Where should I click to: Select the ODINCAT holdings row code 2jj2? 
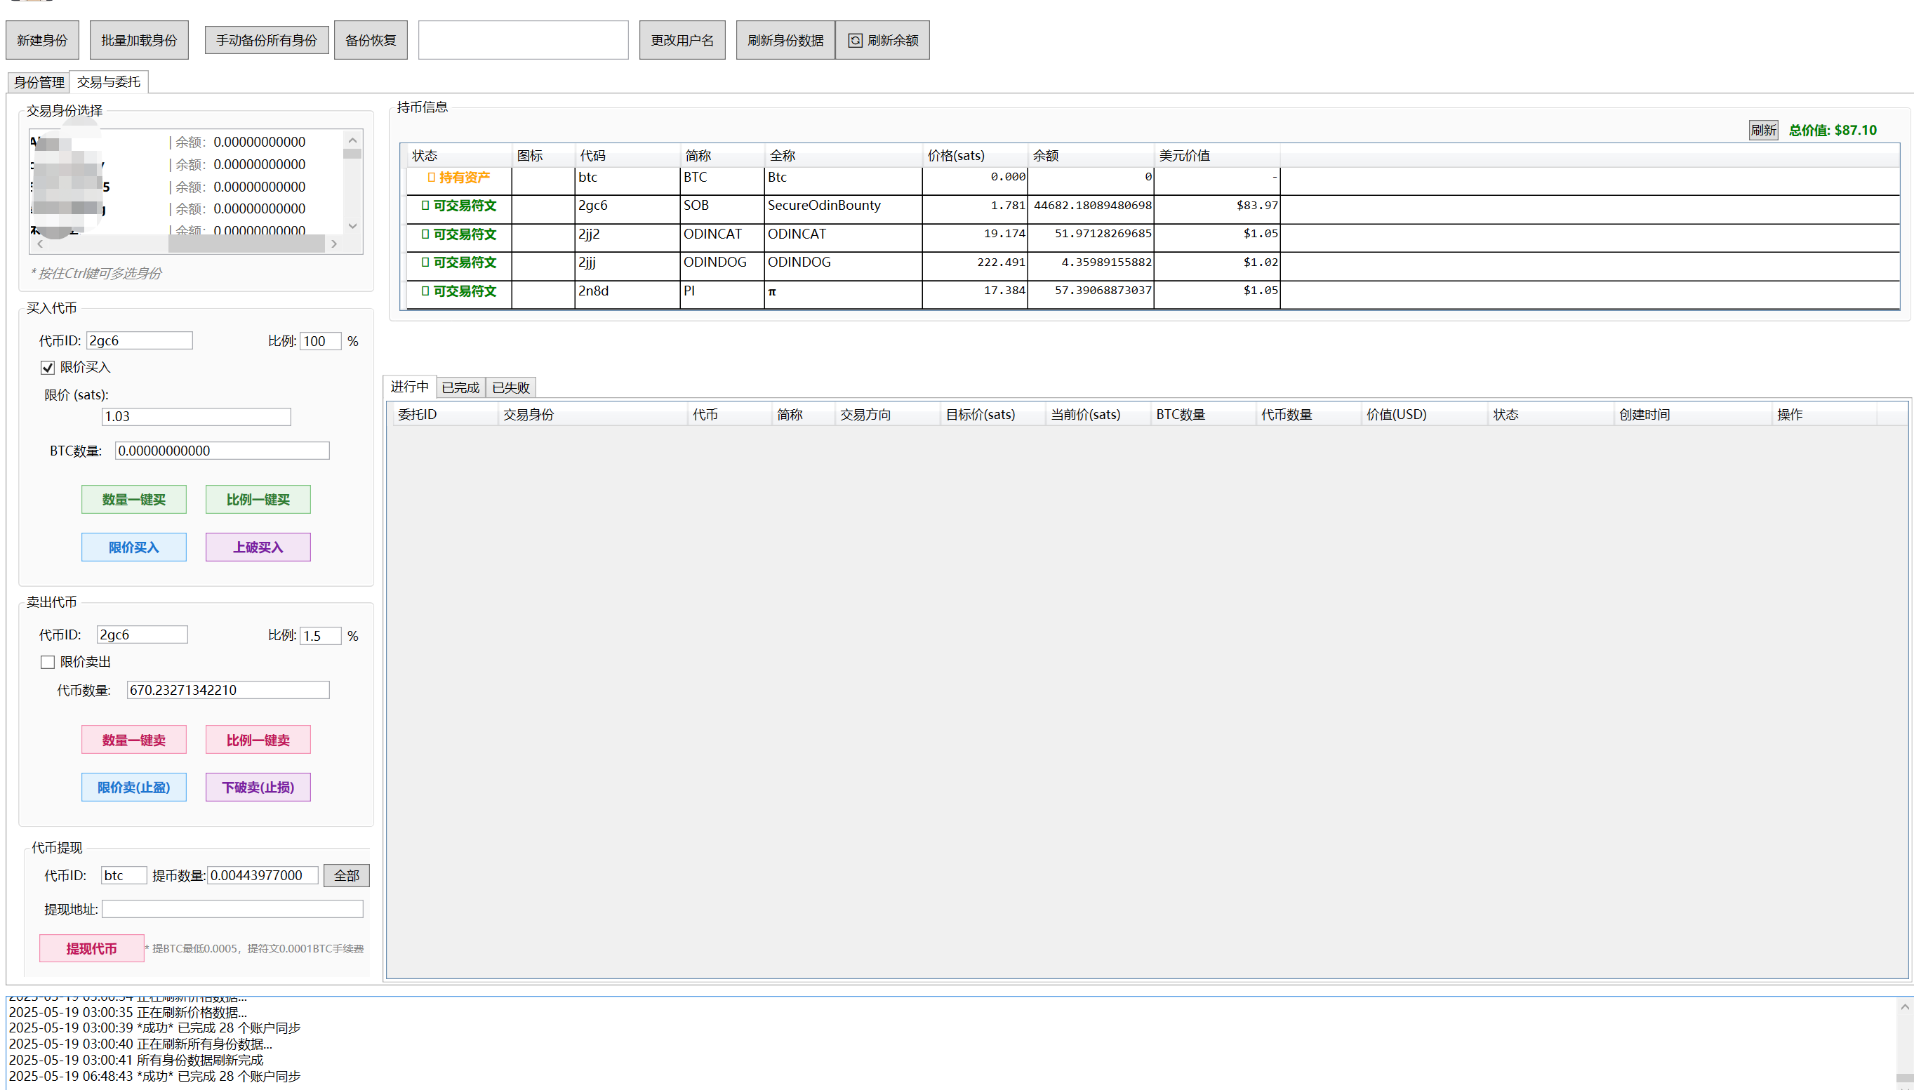1152,237
